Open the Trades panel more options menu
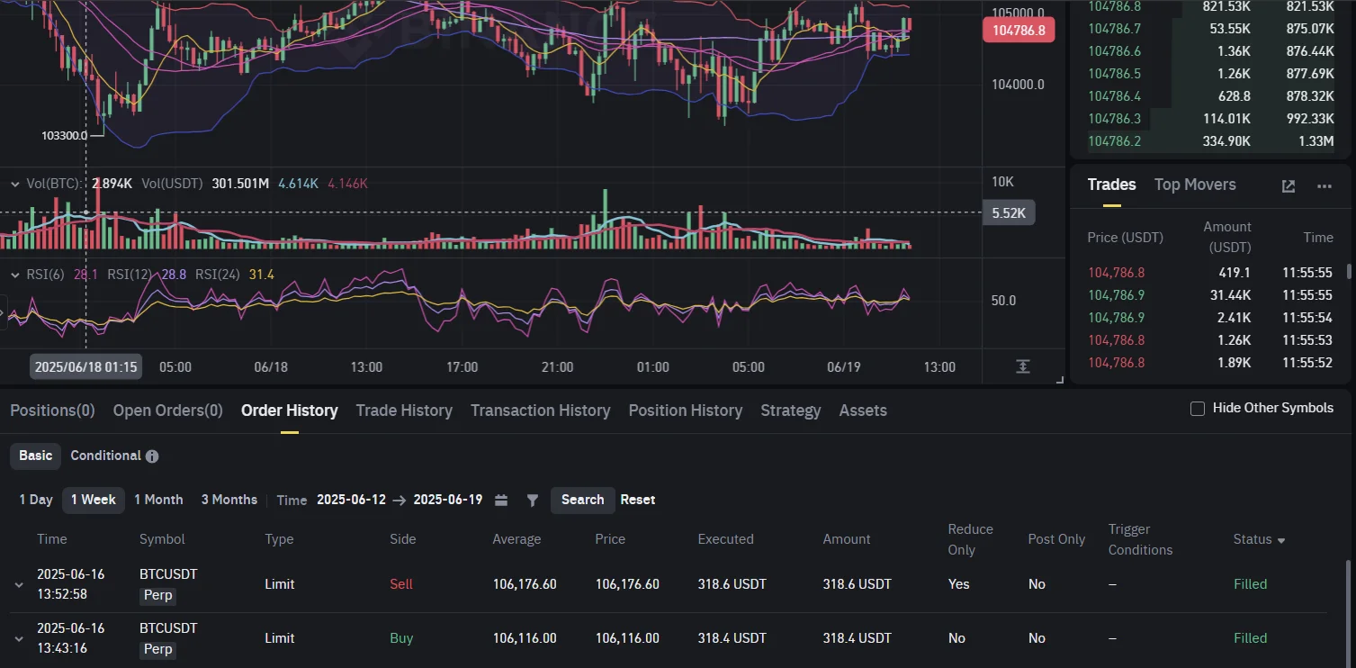Viewport: 1356px width, 668px height. (1324, 185)
